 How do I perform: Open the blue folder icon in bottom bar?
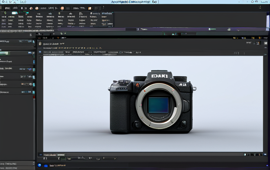click(x=45, y=166)
